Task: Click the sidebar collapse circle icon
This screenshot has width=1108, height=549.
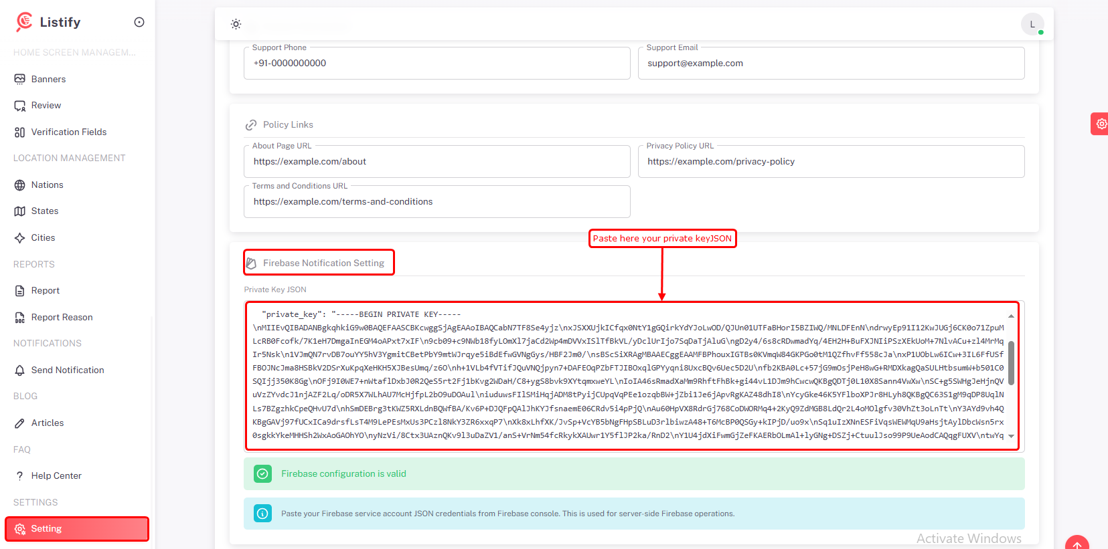Action: click(139, 22)
